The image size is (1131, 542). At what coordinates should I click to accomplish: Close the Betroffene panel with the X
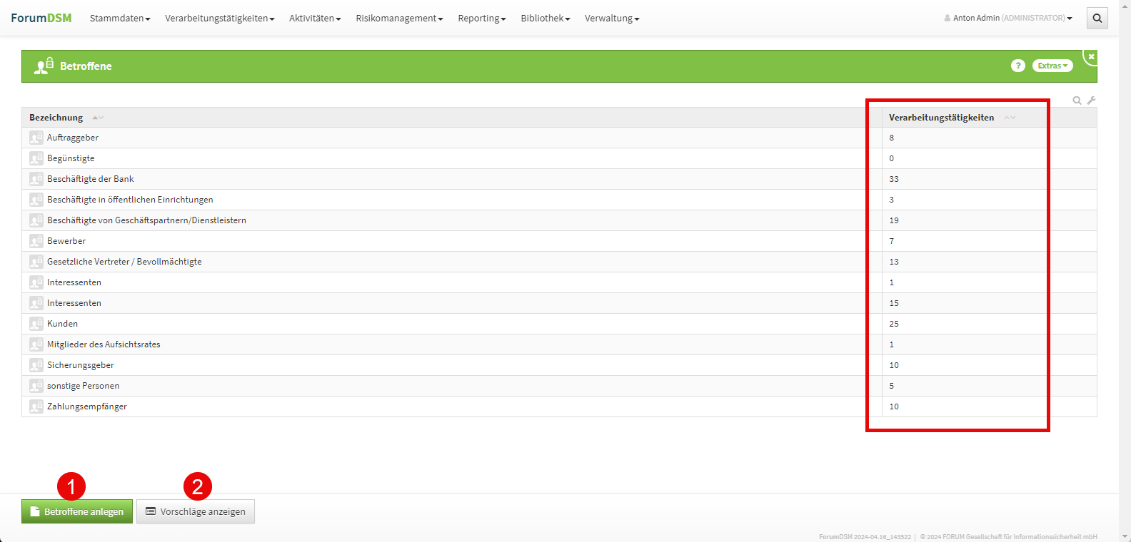(x=1091, y=56)
